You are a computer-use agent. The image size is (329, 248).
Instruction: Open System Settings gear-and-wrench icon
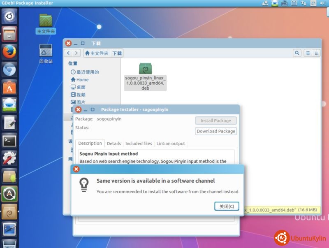point(9,158)
